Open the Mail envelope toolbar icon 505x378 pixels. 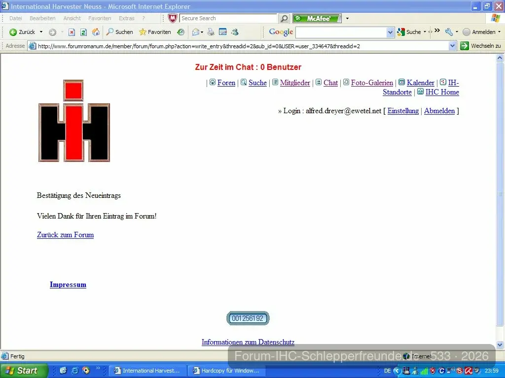point(195,32)
